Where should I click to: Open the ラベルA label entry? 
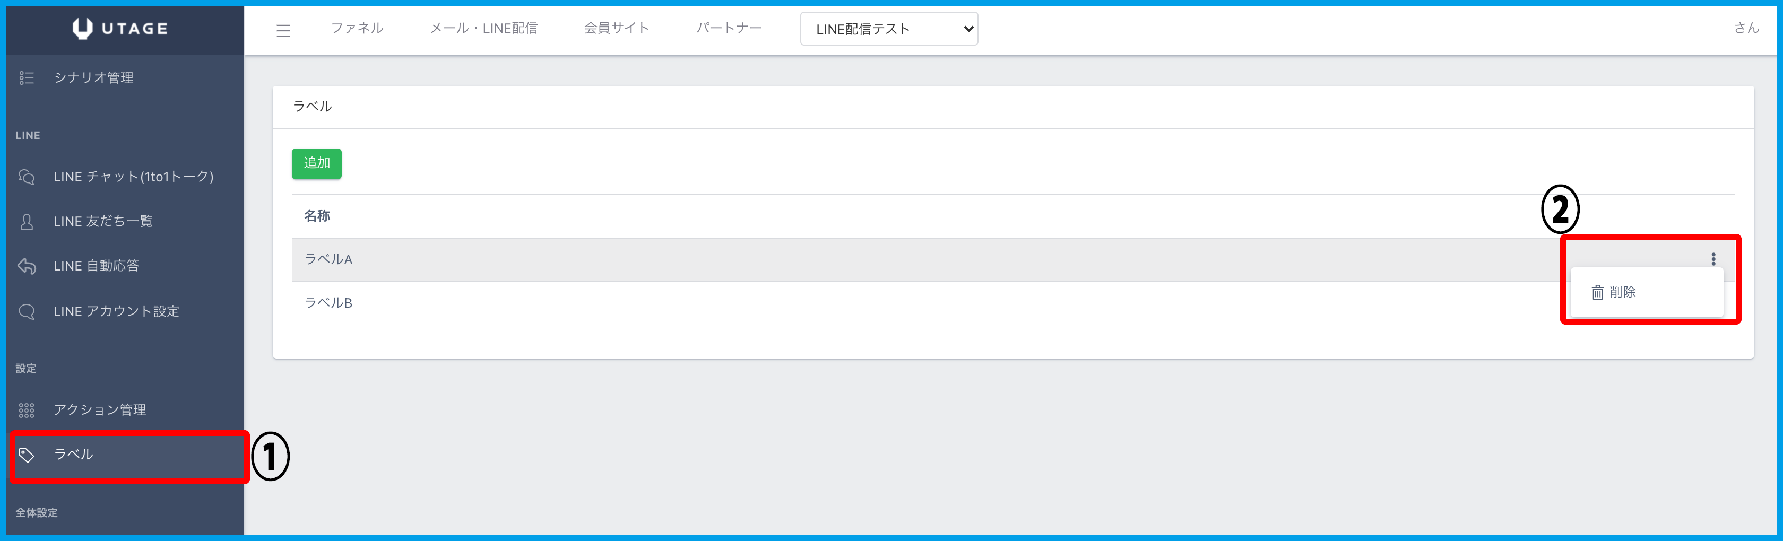pyautogui.click(x=329, y=259)
